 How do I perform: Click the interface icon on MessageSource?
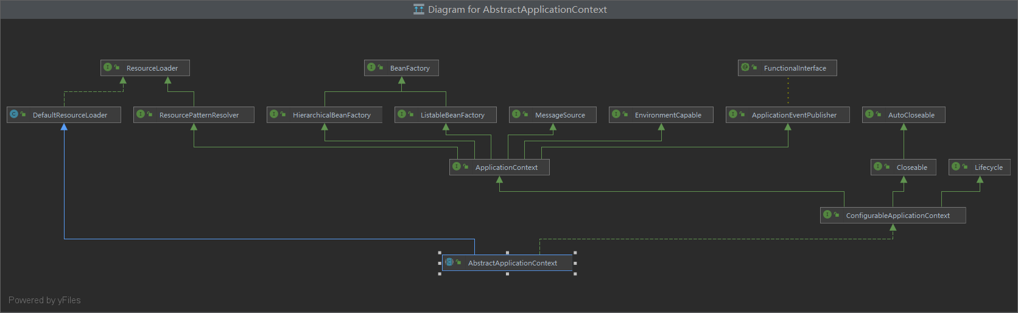point(516,114)
